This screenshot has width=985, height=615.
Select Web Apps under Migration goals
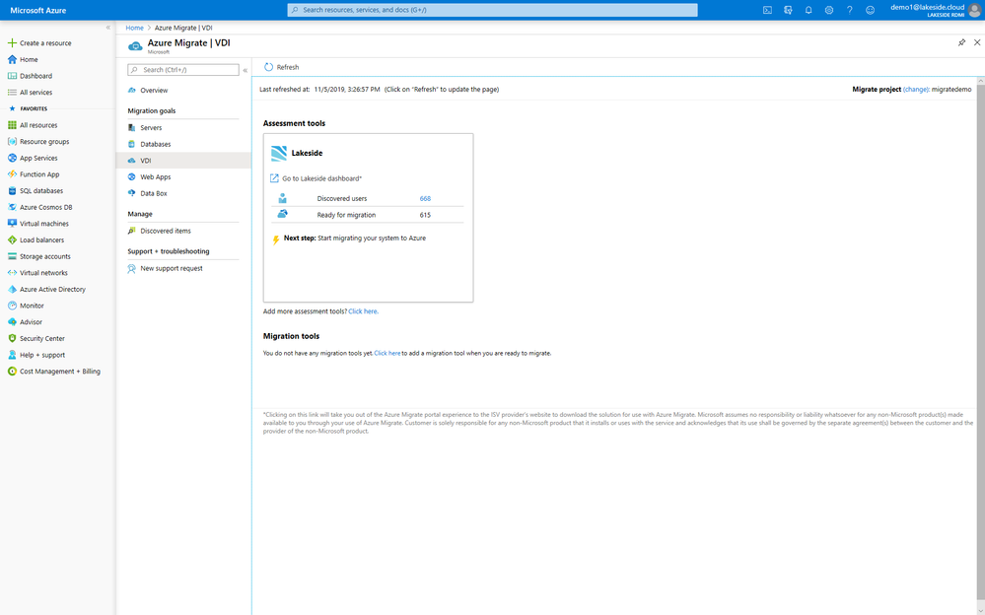pyautogui.click(x=155, y=177)
